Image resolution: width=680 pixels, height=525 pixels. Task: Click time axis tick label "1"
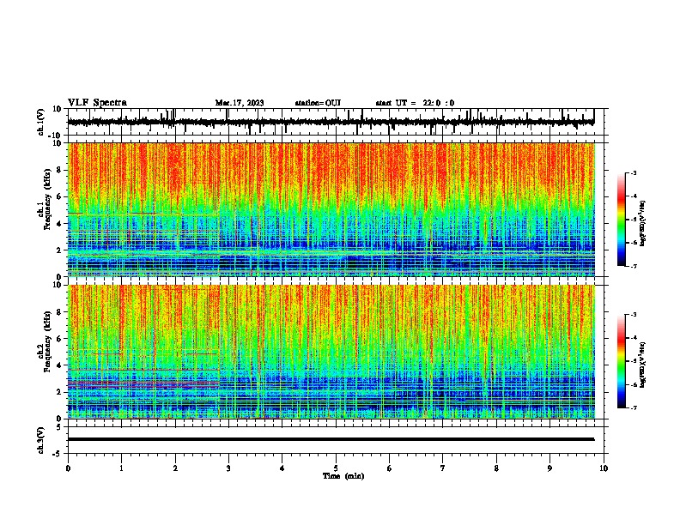coord(121,468)
